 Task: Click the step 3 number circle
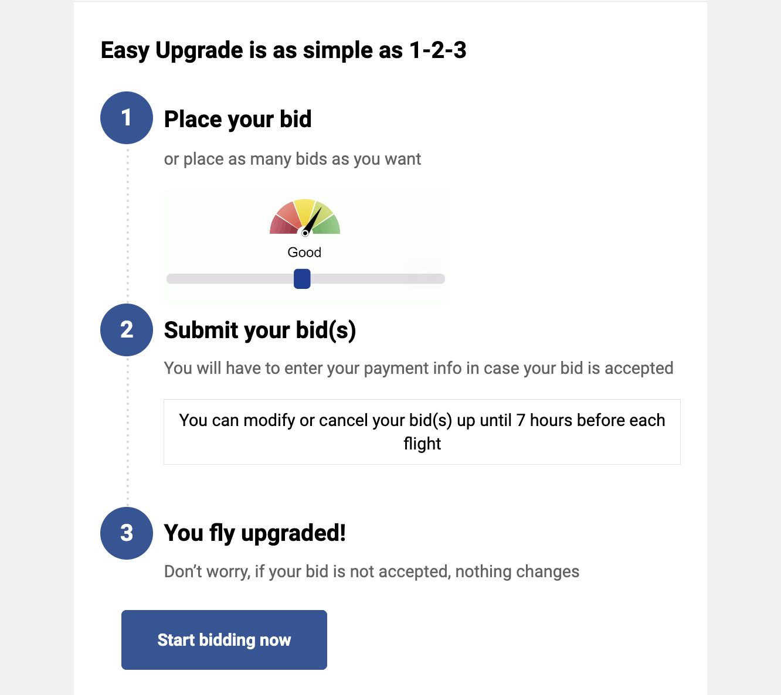(x=127, y=533)
